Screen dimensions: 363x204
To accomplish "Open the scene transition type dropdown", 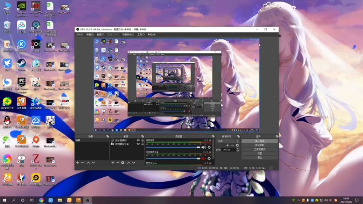I will click(228, 141).
